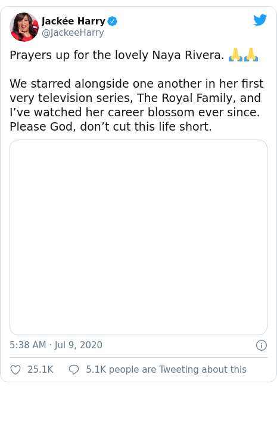
Task: Click the Jul 9, 2020 date
Action: (79, 345)
